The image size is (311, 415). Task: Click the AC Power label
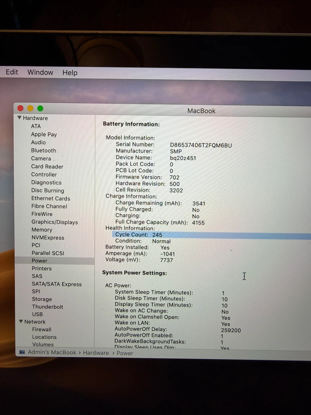click(x=118, y=286)
